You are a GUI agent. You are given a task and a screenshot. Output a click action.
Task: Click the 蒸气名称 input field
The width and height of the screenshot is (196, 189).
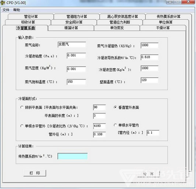click(72, 45)
